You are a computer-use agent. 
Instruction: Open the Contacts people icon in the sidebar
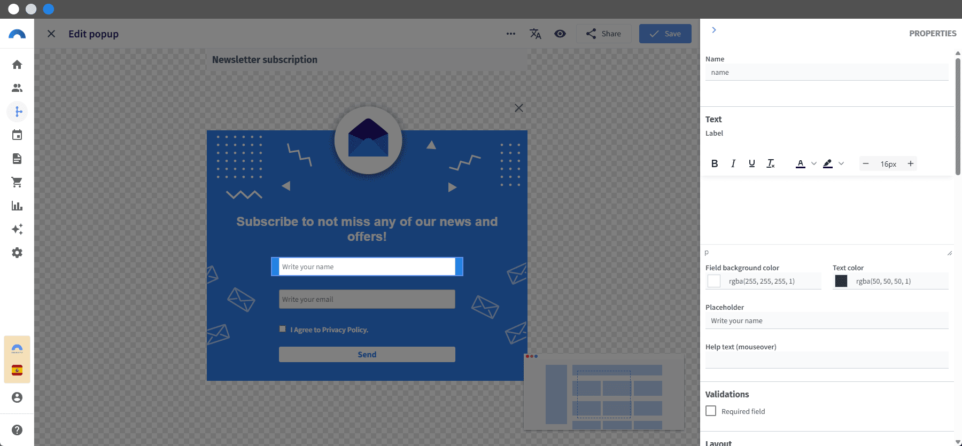point(17,88)
